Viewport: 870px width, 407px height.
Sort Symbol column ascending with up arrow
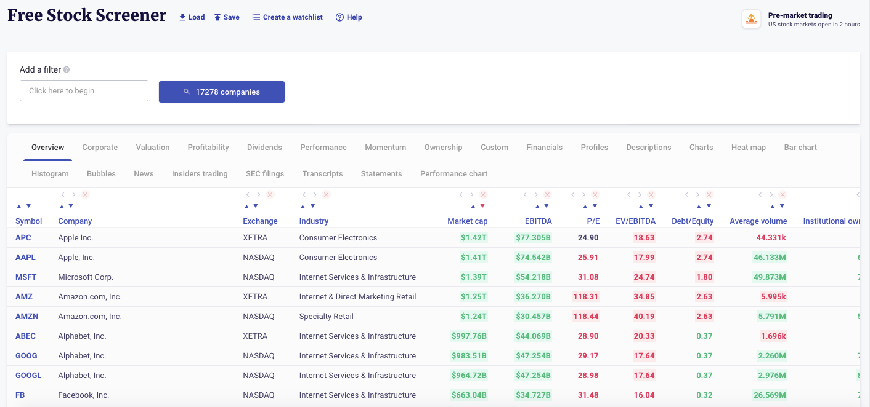coord(18,206)
